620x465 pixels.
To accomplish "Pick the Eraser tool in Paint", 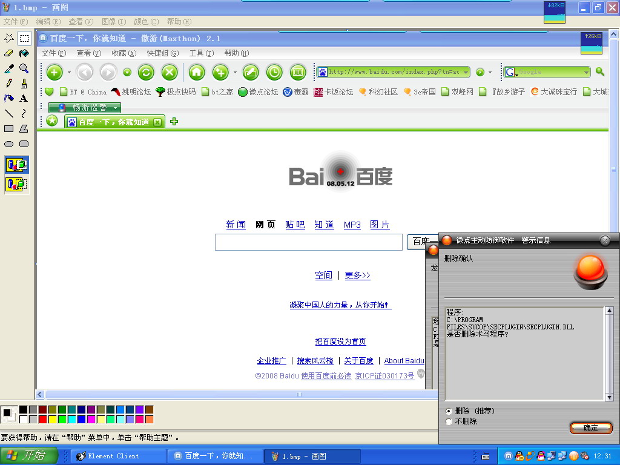I will click(x=8, y=53).
